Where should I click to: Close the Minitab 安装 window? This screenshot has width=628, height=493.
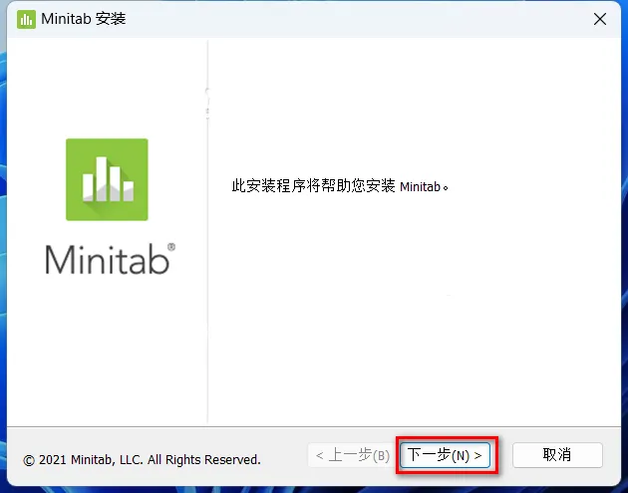(x=599, y=19)
